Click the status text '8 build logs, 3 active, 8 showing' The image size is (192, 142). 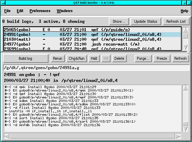(43, 21)
